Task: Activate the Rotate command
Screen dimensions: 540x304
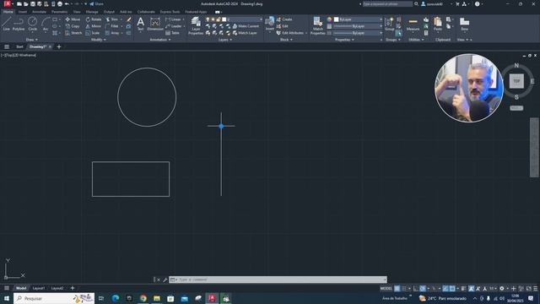Action: coord(94,19)
